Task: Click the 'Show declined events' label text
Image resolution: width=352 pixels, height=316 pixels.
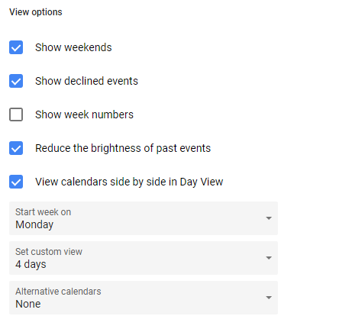Action: click(x=86, y=81)
